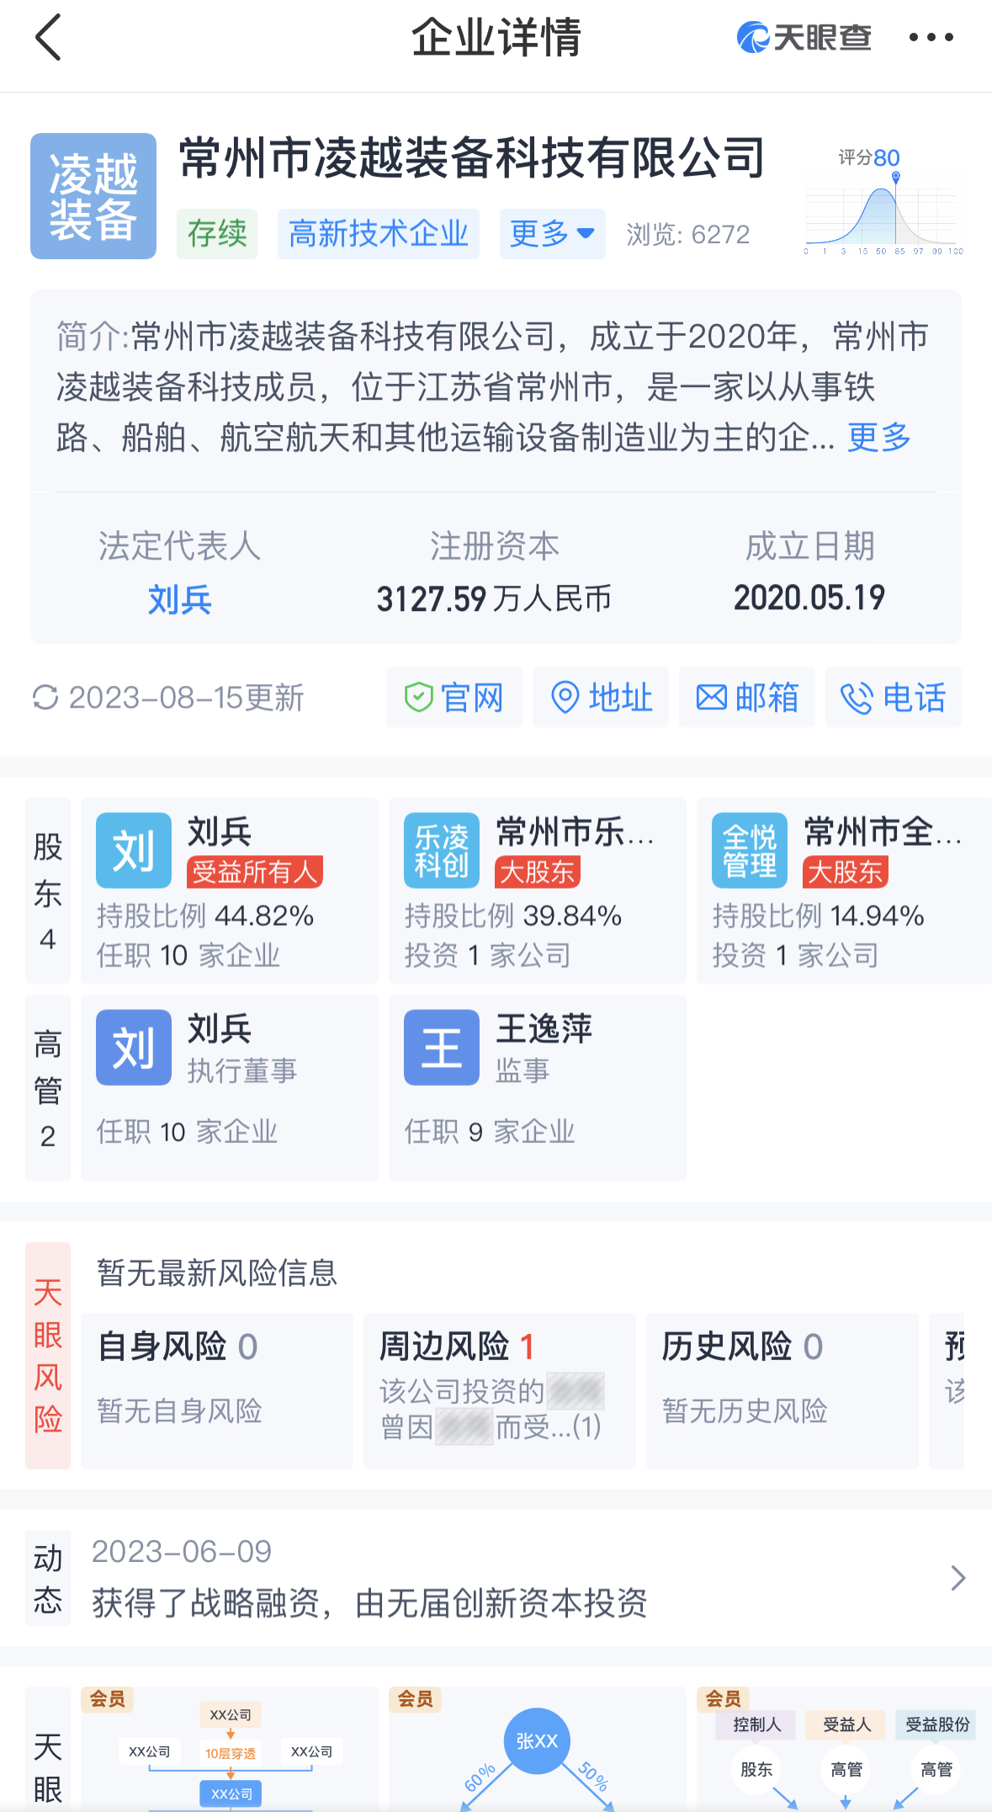The width and height of the screenshot is (992, 1812).
Task: Expand the 更多 tags dropdown
Action: pos(552,234)
